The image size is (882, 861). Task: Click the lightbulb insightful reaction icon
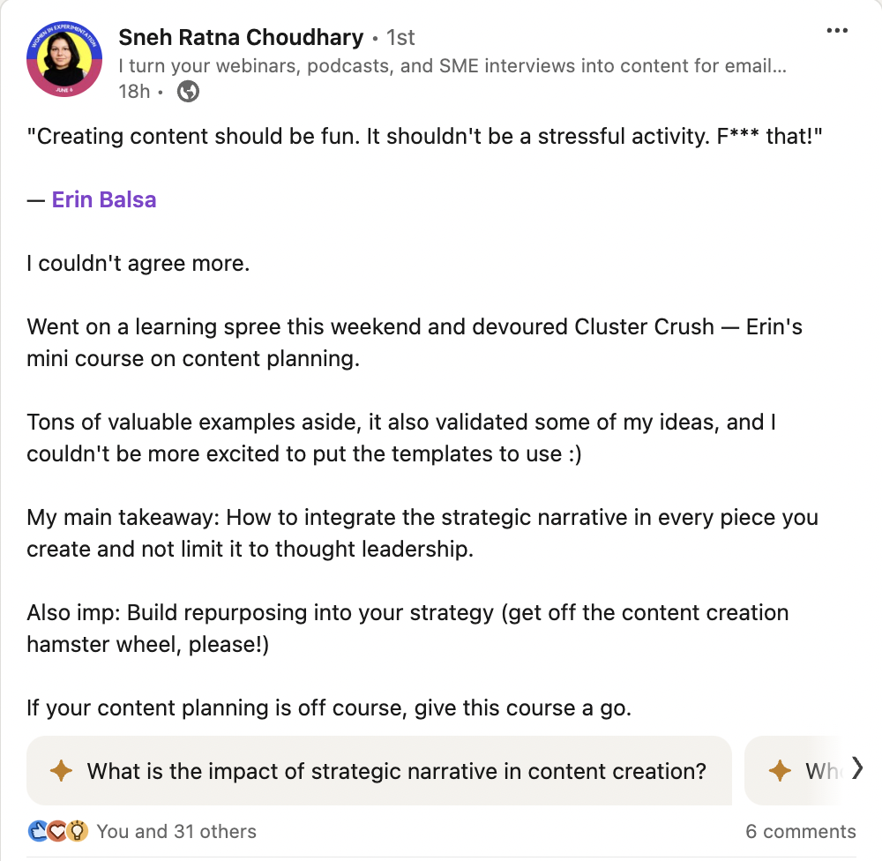click(77, 831)
